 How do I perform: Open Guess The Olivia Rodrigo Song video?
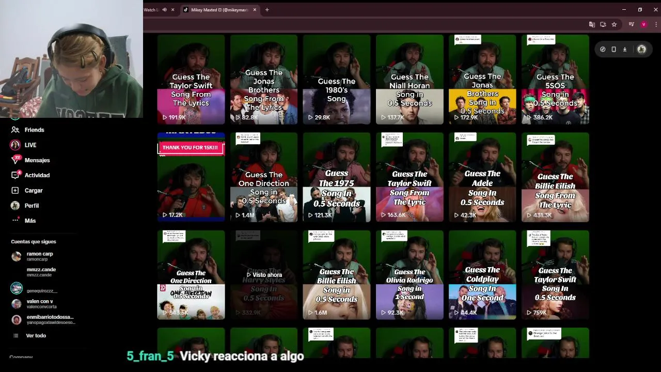410,275
